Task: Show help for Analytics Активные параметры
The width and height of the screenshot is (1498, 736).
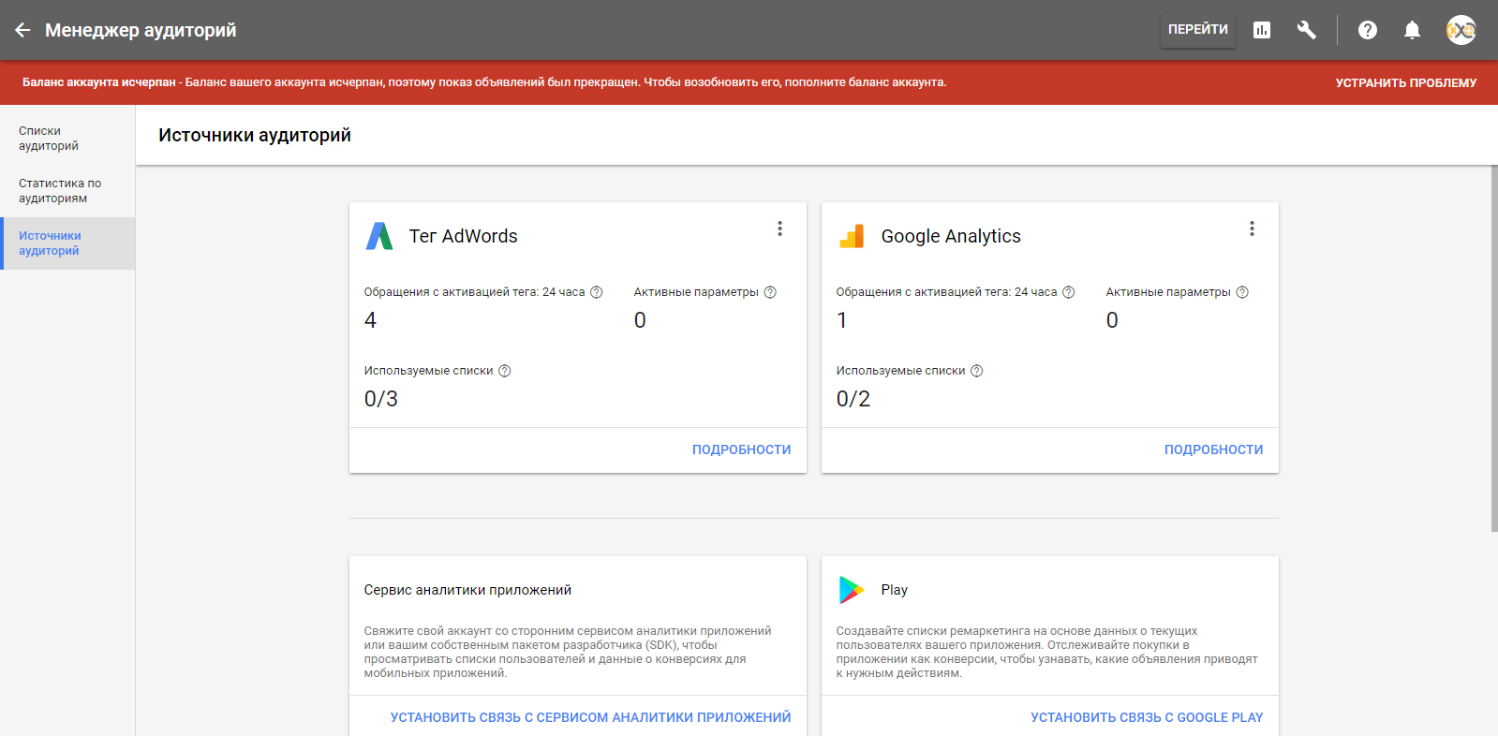Action: [x=1242, y=292]
